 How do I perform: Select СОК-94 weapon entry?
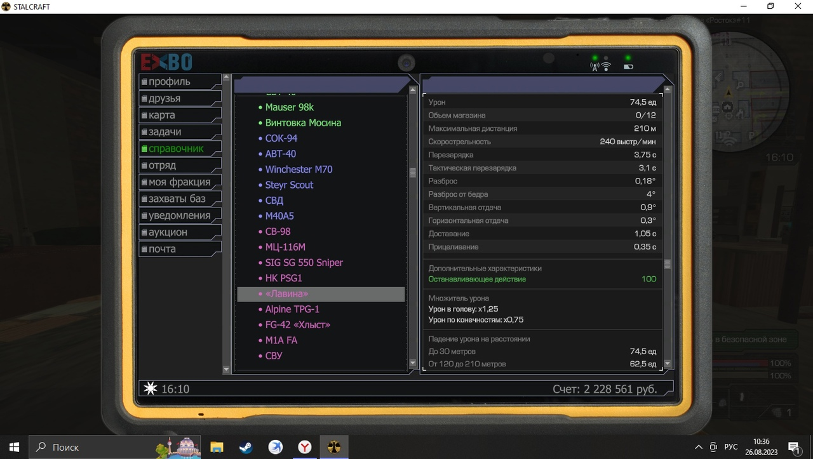pyautogui.click(x=321, y=138)
